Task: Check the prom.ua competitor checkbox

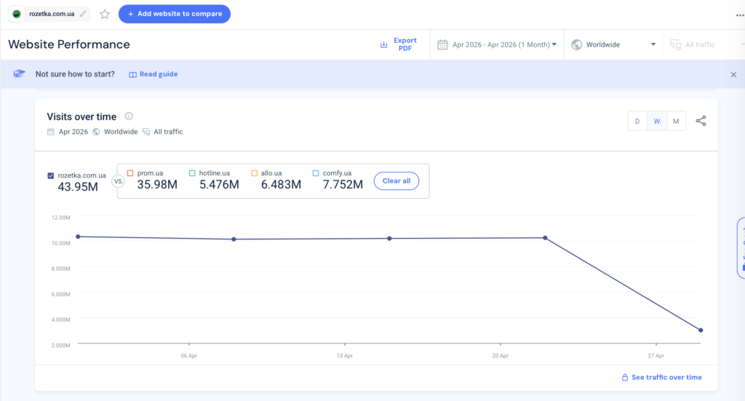Action: pyautogui.click(x=130, y=173)
